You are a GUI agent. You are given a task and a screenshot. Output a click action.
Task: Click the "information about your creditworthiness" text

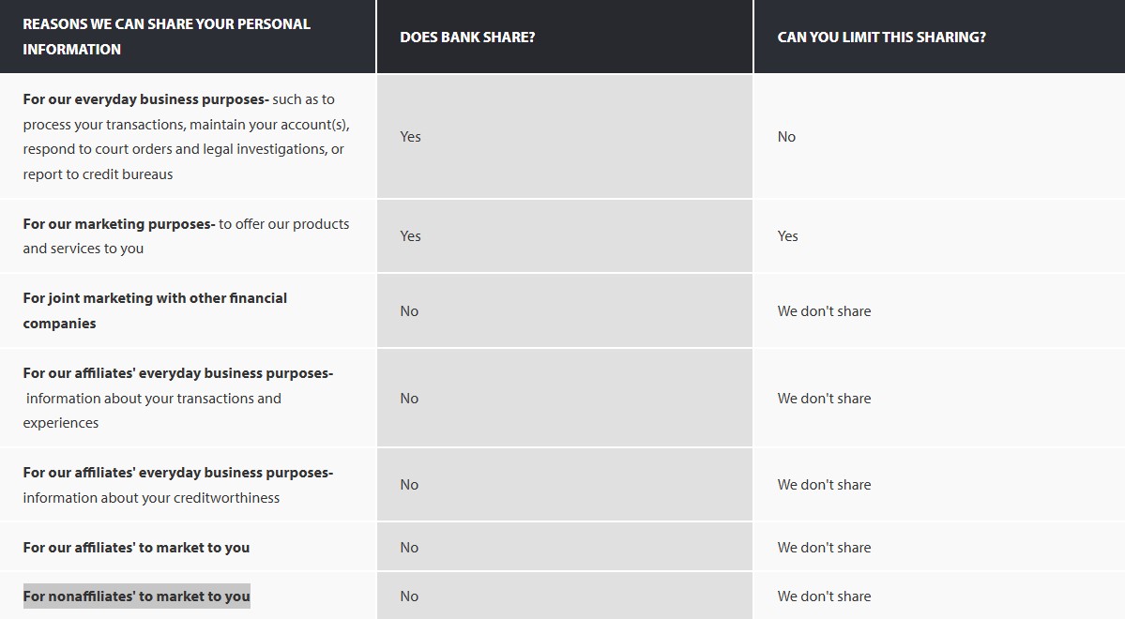click(151, 498)
